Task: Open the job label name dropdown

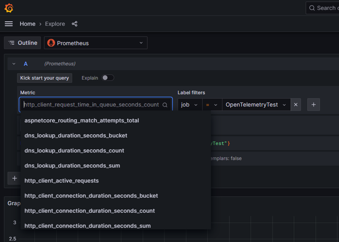Action: [190, 105]
